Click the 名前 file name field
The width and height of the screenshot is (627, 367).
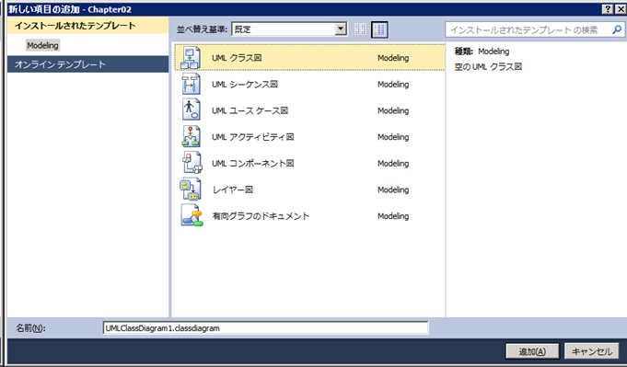(265, 328)
